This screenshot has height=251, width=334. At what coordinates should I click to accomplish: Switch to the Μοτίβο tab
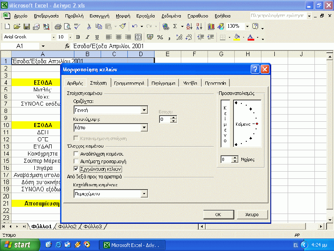pos(190,83)
